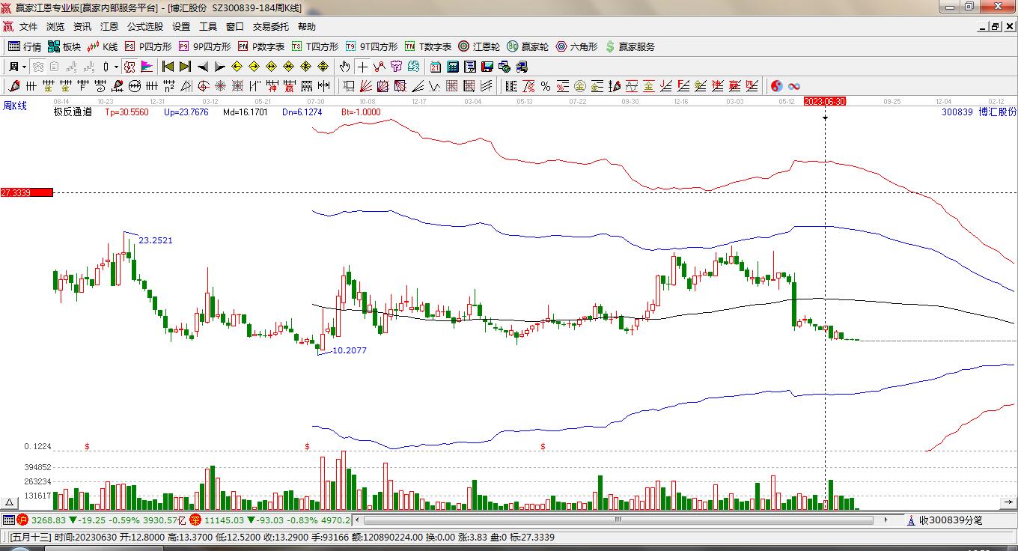The width and height of the screenshot is (1018, 551).
Task: Select the percent (%) drawing tool
Action: point(546,86)
